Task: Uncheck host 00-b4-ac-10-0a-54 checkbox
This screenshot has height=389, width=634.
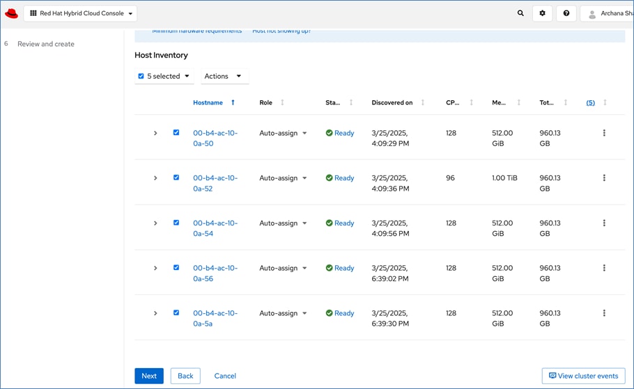Action: coord(176,223)
